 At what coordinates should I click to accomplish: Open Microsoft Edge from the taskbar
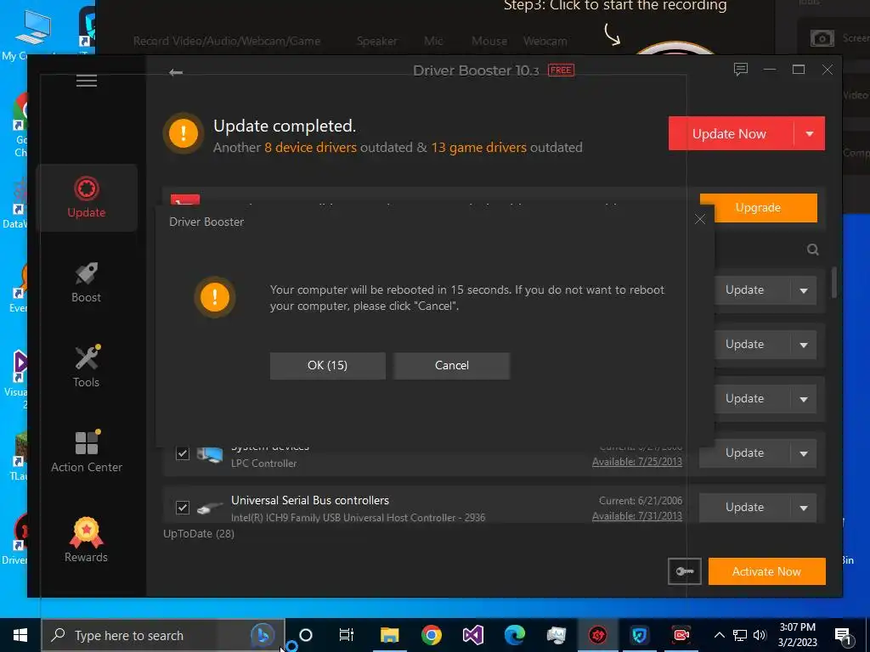point(514,635)
